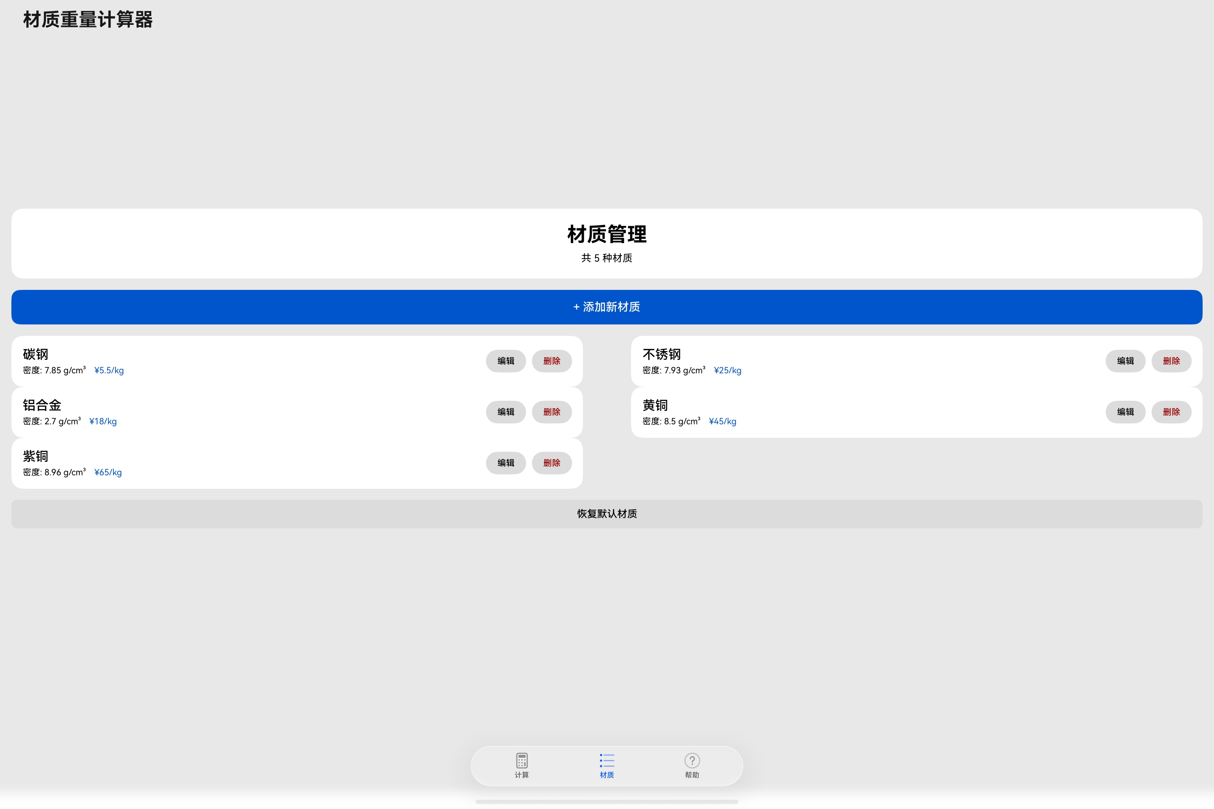Click the ¥25/kg price text
Viewport: 1214px width, 809px height.
(728, 370)
